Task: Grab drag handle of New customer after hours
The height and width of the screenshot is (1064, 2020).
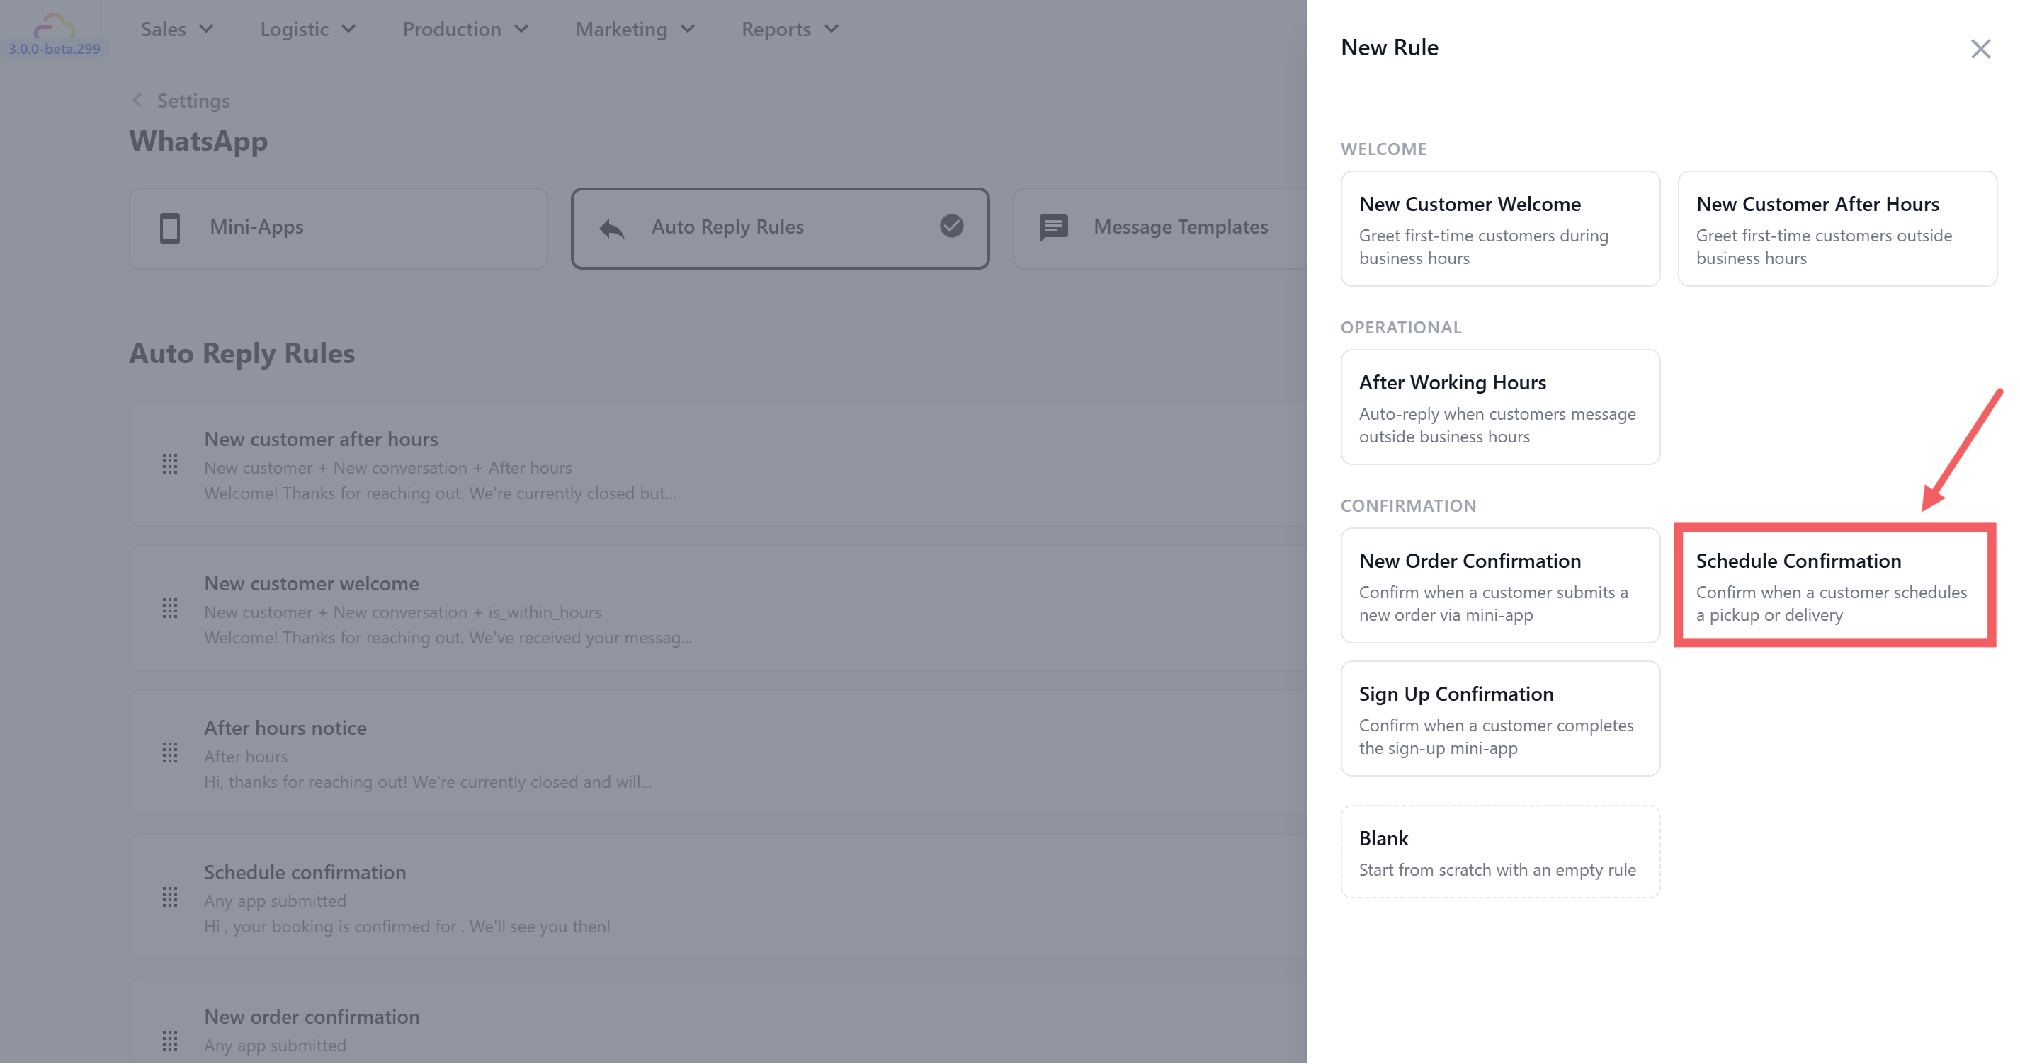Action: click(x=169, y=464)
